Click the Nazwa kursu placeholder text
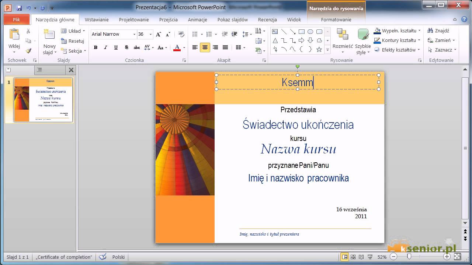Image resolution: width=472 pixels, height=265 pixels. coord(298,149)
